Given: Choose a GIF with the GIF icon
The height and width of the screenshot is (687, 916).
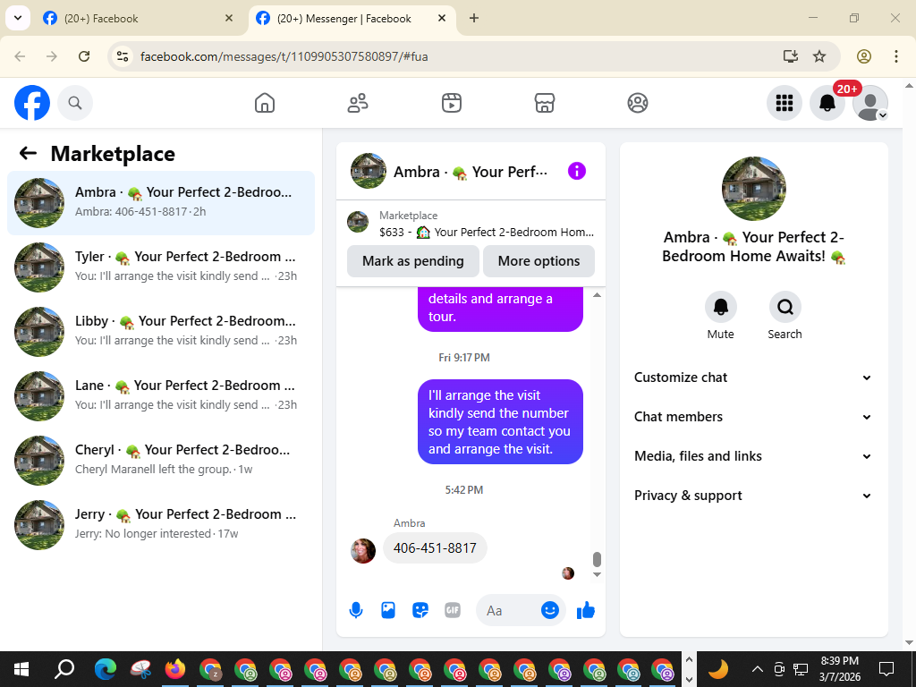Looking at the screenshot, I should pyautogui.click(x=453, y=610).
